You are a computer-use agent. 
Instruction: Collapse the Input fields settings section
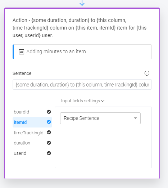(83, 101)
